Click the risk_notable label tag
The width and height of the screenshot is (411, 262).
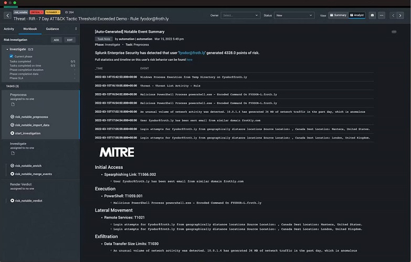tap(20, 12)
